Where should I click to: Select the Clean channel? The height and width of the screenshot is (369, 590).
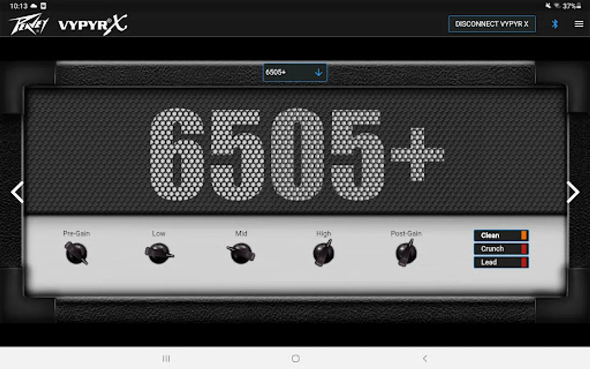[x=501, y=235]
